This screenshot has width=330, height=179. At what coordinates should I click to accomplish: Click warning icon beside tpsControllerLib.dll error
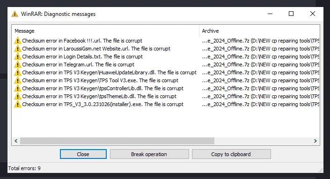click(x=18, y=88)
